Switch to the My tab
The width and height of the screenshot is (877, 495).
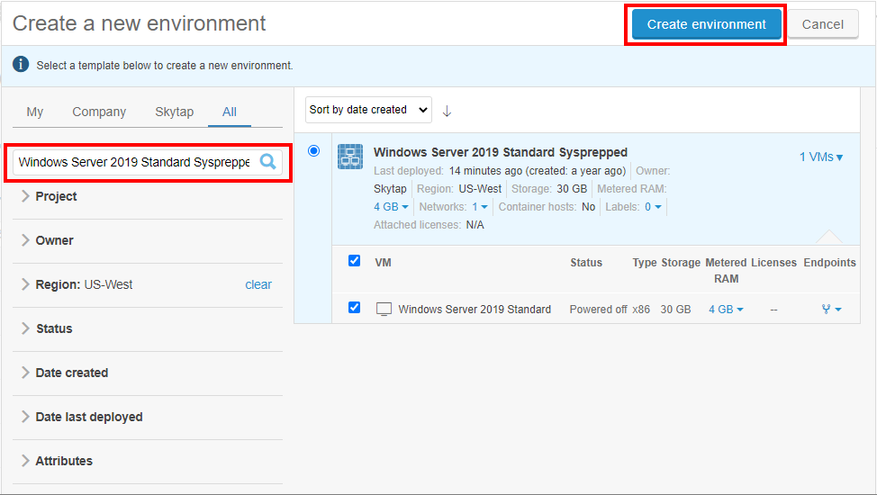point(35,112)
